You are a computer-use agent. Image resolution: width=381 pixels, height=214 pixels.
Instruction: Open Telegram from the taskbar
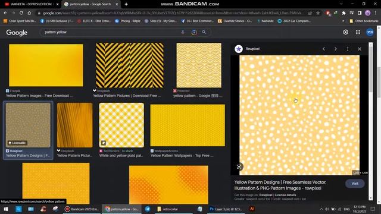pos(148,209)
